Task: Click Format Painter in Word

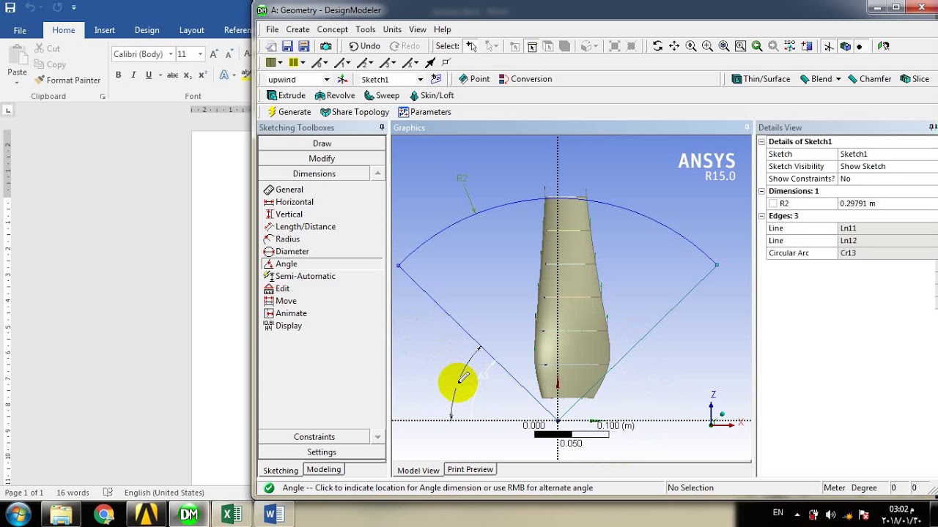Action: pos(67,80)
